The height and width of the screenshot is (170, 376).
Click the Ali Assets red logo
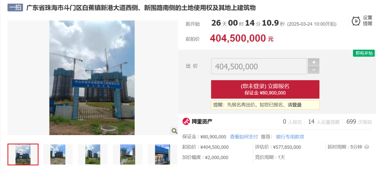click(x=186, y=122)
